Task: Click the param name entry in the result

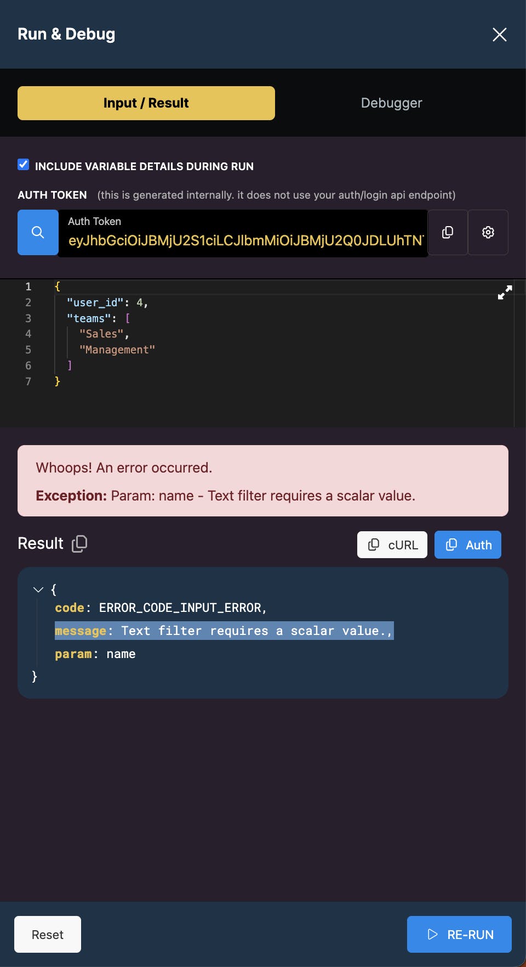Action: 95,654
